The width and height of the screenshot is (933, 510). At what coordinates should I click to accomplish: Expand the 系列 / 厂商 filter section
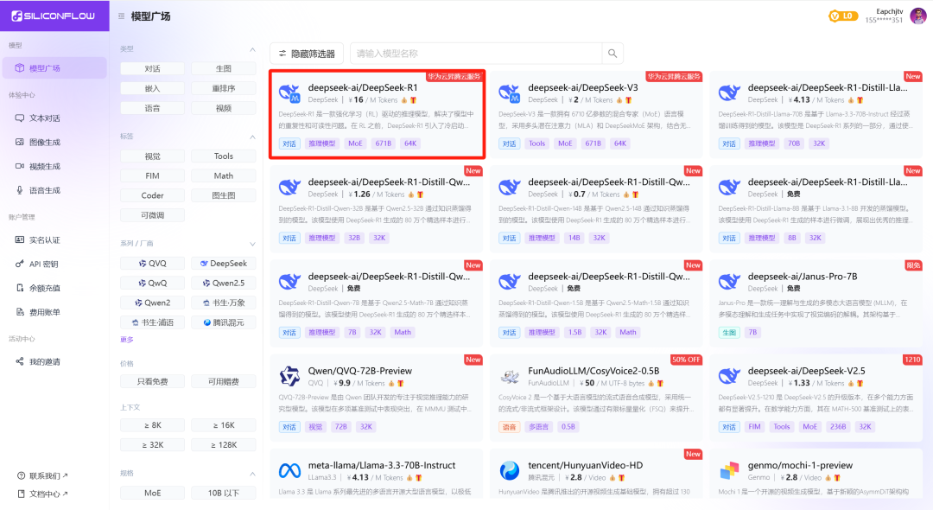252,244
